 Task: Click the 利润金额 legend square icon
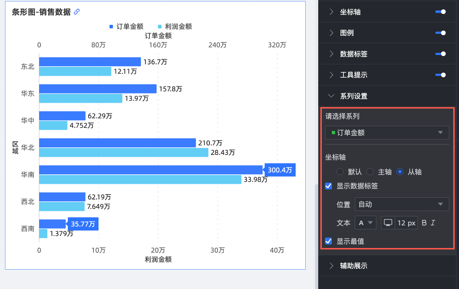pyautogui.click(x=159, y=27)
